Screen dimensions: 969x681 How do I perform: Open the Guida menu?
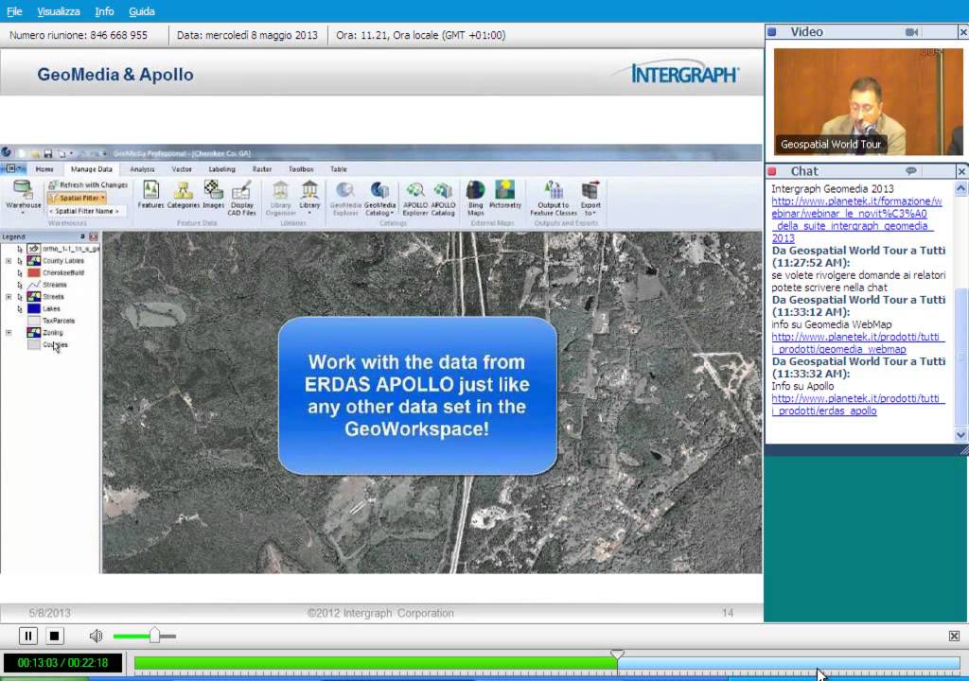[142, 11]
